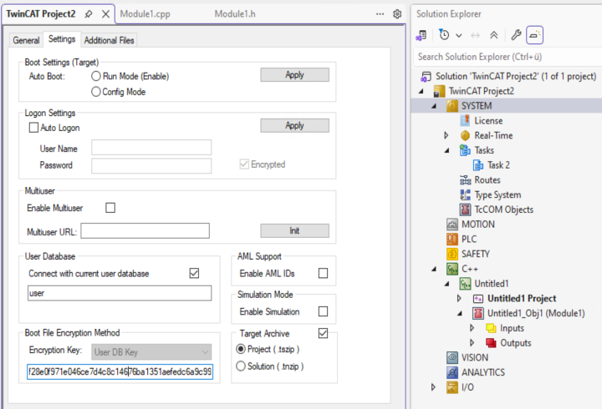The height and width of the screenshot is (409, 602).
Task: Click the TcCOM Objects icon
Action: coord(465,210)
